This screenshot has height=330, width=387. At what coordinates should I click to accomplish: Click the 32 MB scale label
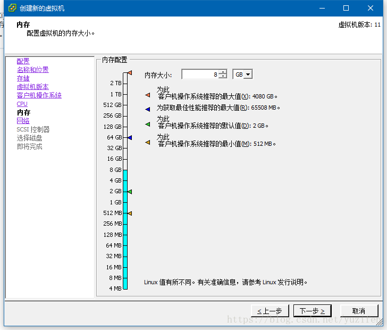(114, 256)
